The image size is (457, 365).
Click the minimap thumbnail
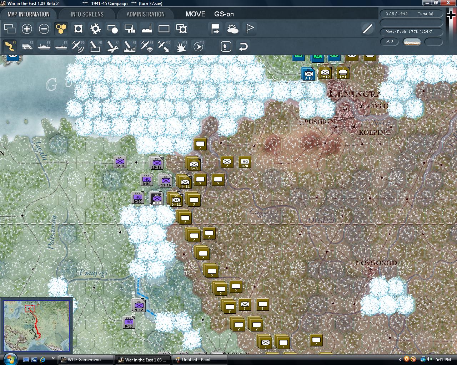(x=37, y=326)
